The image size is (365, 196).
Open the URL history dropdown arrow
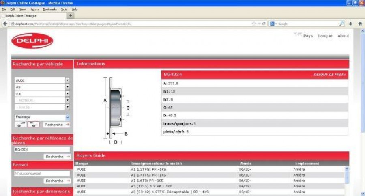point(259,24)
